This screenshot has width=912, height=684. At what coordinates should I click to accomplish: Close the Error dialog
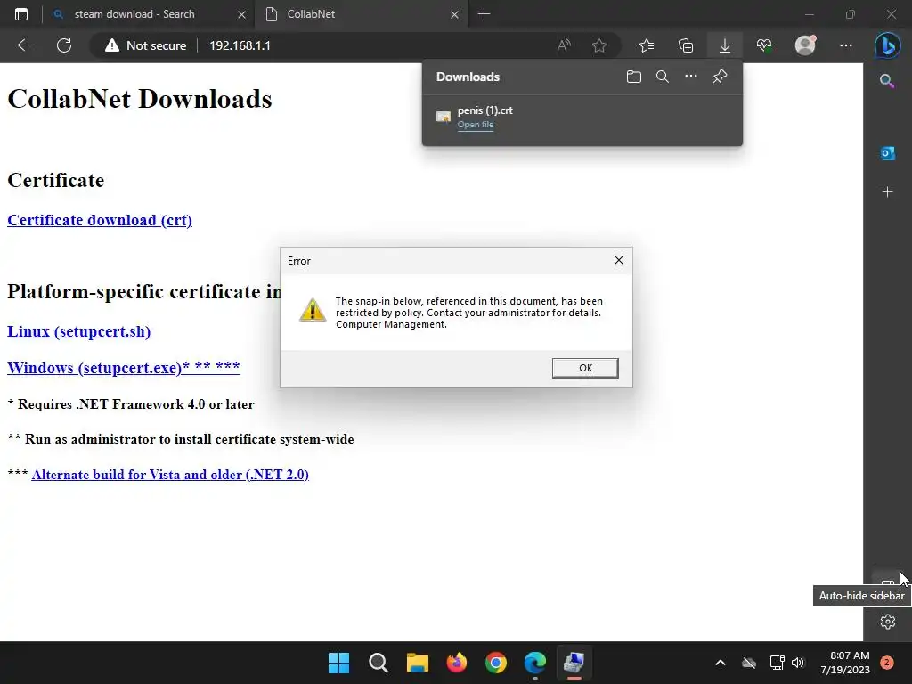619,261
